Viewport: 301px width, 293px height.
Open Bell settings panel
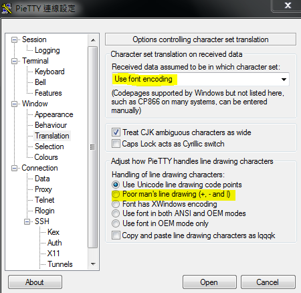pyautogui.click(x=40, y=82)
